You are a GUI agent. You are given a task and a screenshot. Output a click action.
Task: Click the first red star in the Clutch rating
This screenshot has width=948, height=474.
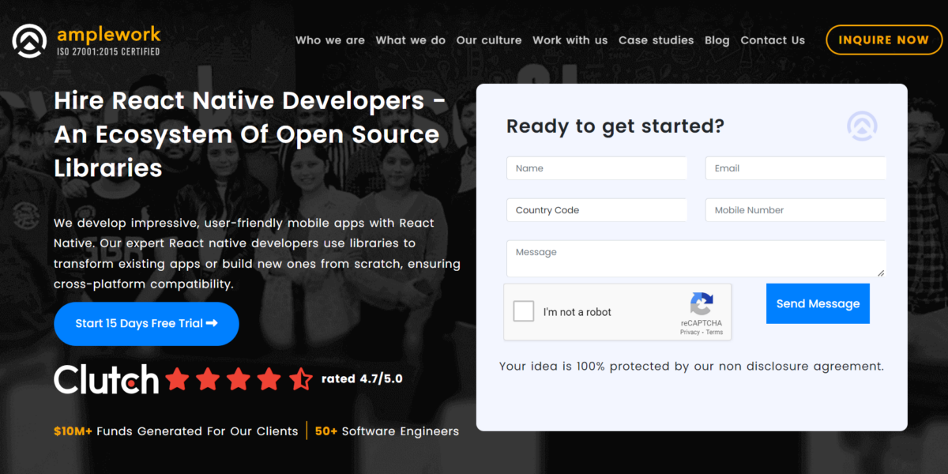(178, 379)
